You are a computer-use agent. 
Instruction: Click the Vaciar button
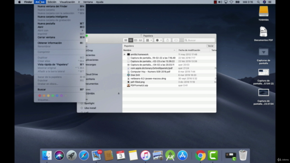click(210, 46)
